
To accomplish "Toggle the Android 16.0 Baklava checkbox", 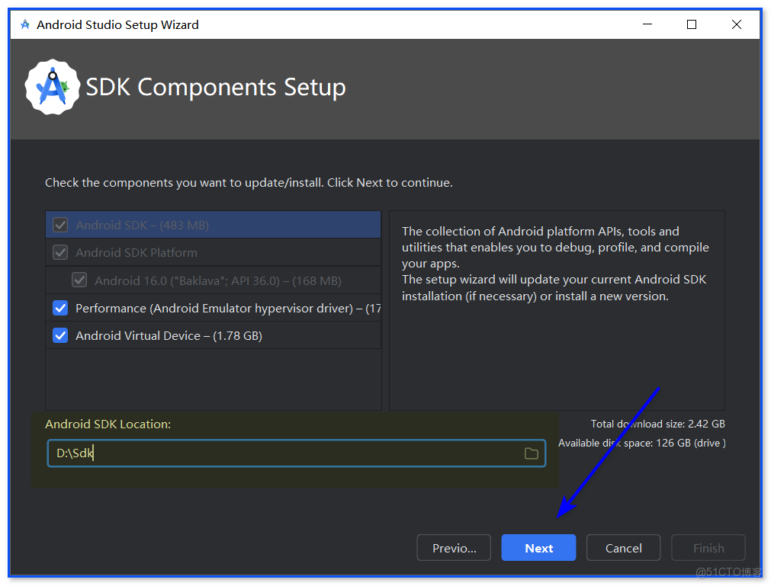I will pyautogui.click(x=79, y=280).
